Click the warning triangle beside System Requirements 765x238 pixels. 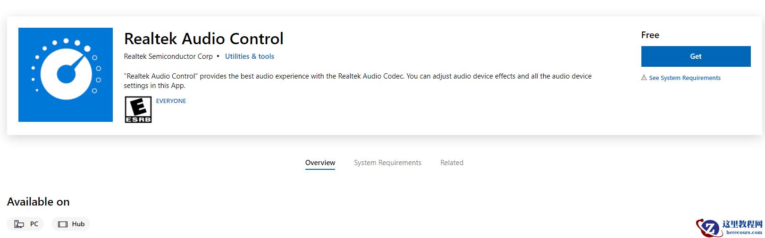[x=644, y=78]
